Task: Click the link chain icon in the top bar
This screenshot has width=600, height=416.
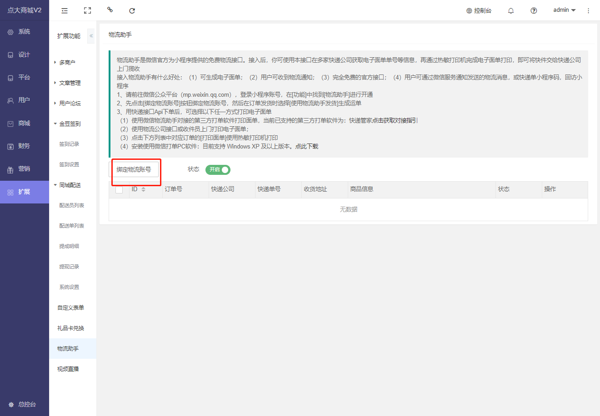Action: point(110,10)
